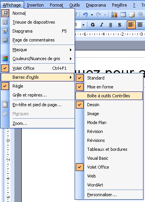Click Personnaliser… at submenu bottom

(x=102, y=195)
